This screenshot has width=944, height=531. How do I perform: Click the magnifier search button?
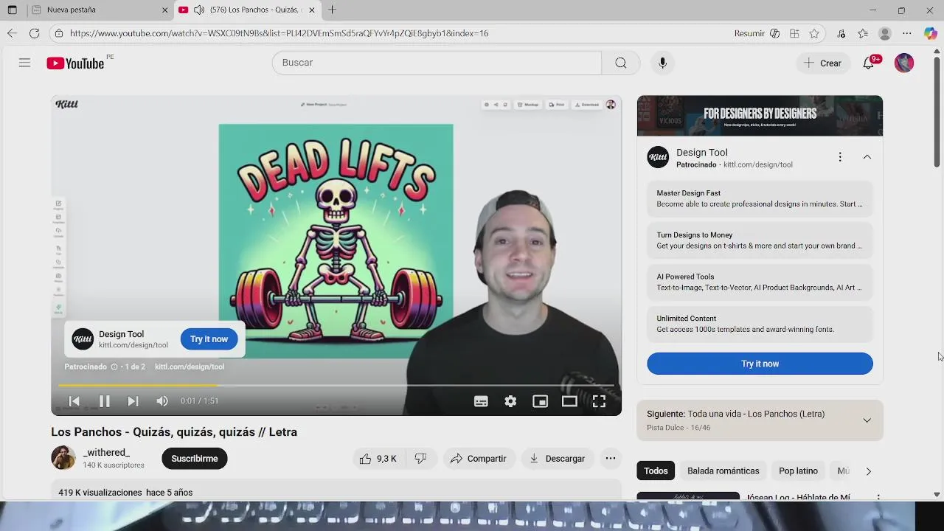tap(621, 63)
